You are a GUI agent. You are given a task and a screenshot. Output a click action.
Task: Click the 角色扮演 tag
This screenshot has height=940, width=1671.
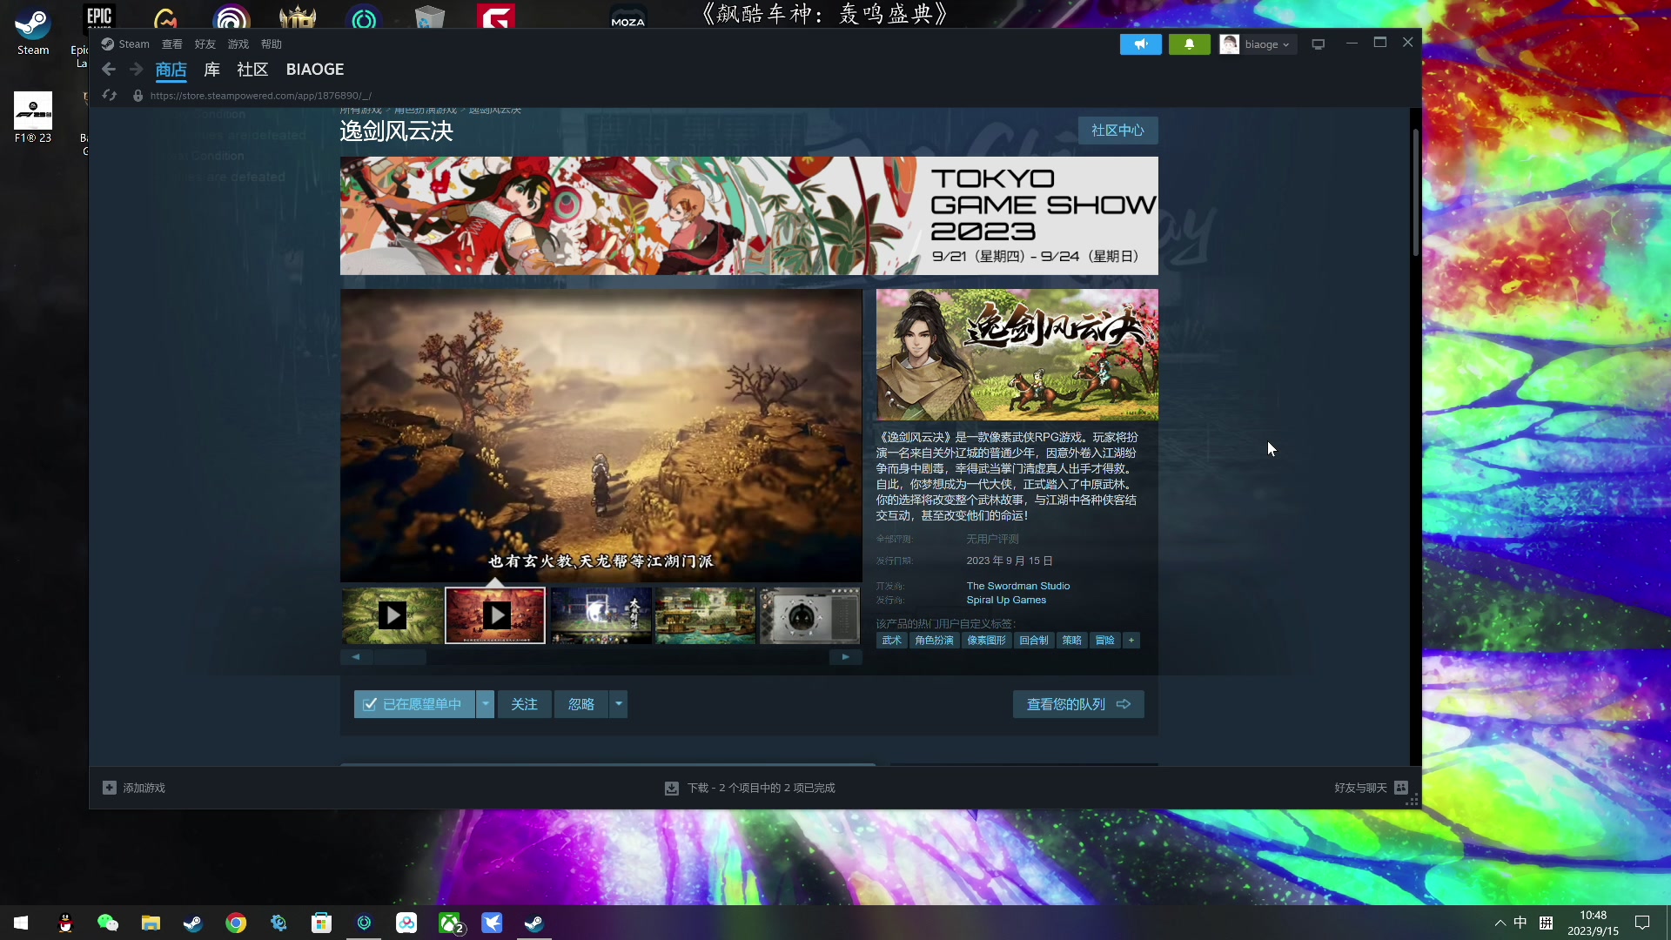tap(934, 641)
